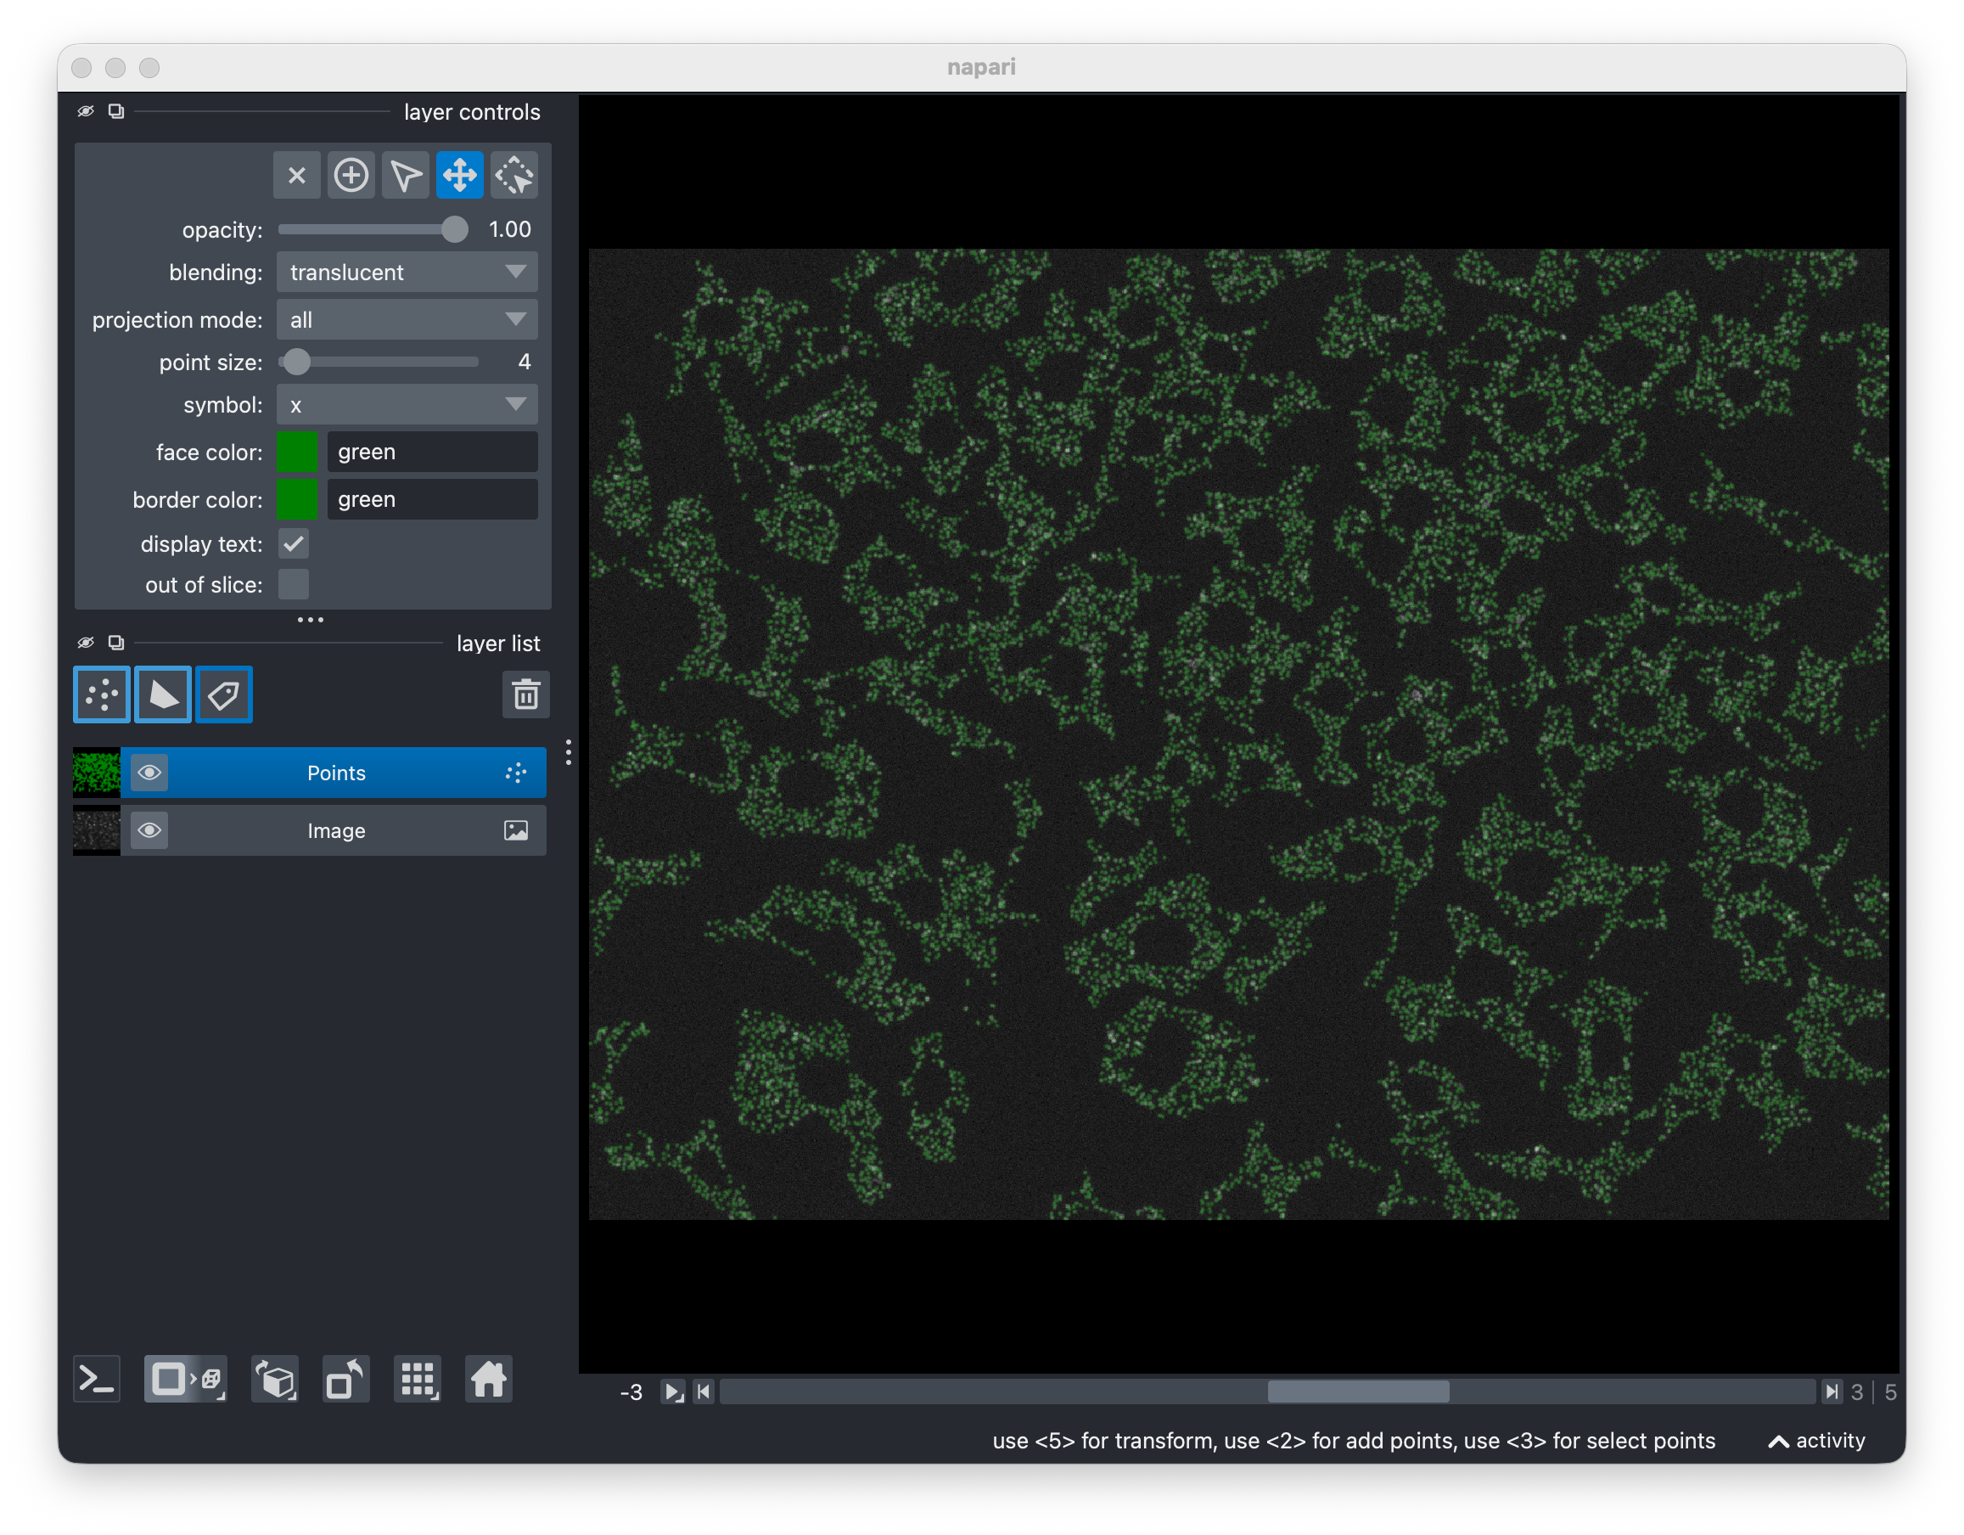Click the roll dimensions cube icon
The image size is (1964, 1535).
[x=275, y=1379]
